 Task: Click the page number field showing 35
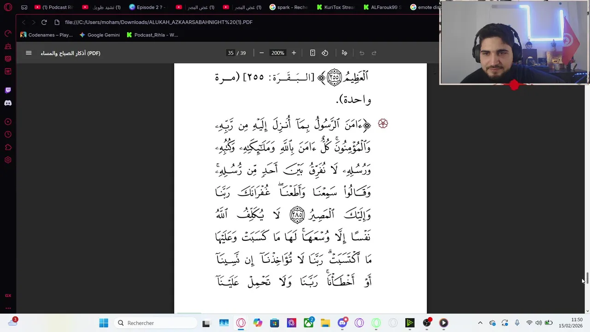(x=230, y=53)
